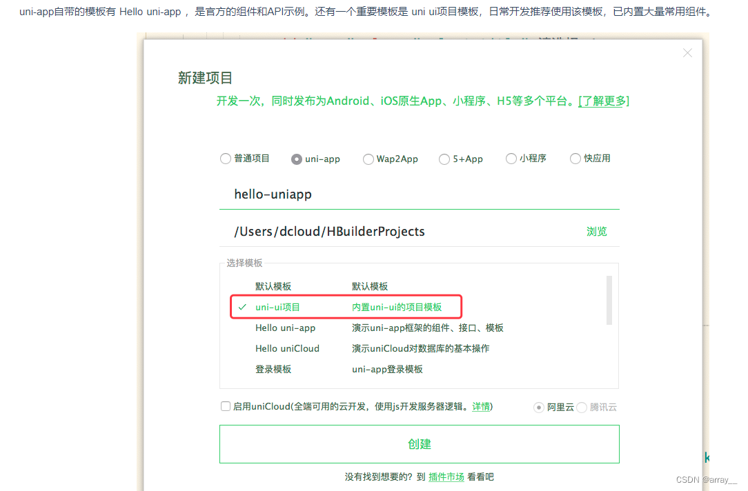
Task: Open the 了解更多 link
Action: [604, 101]
